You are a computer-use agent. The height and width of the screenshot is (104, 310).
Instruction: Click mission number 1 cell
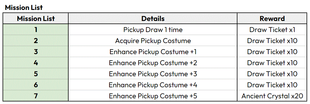[36, 30]
